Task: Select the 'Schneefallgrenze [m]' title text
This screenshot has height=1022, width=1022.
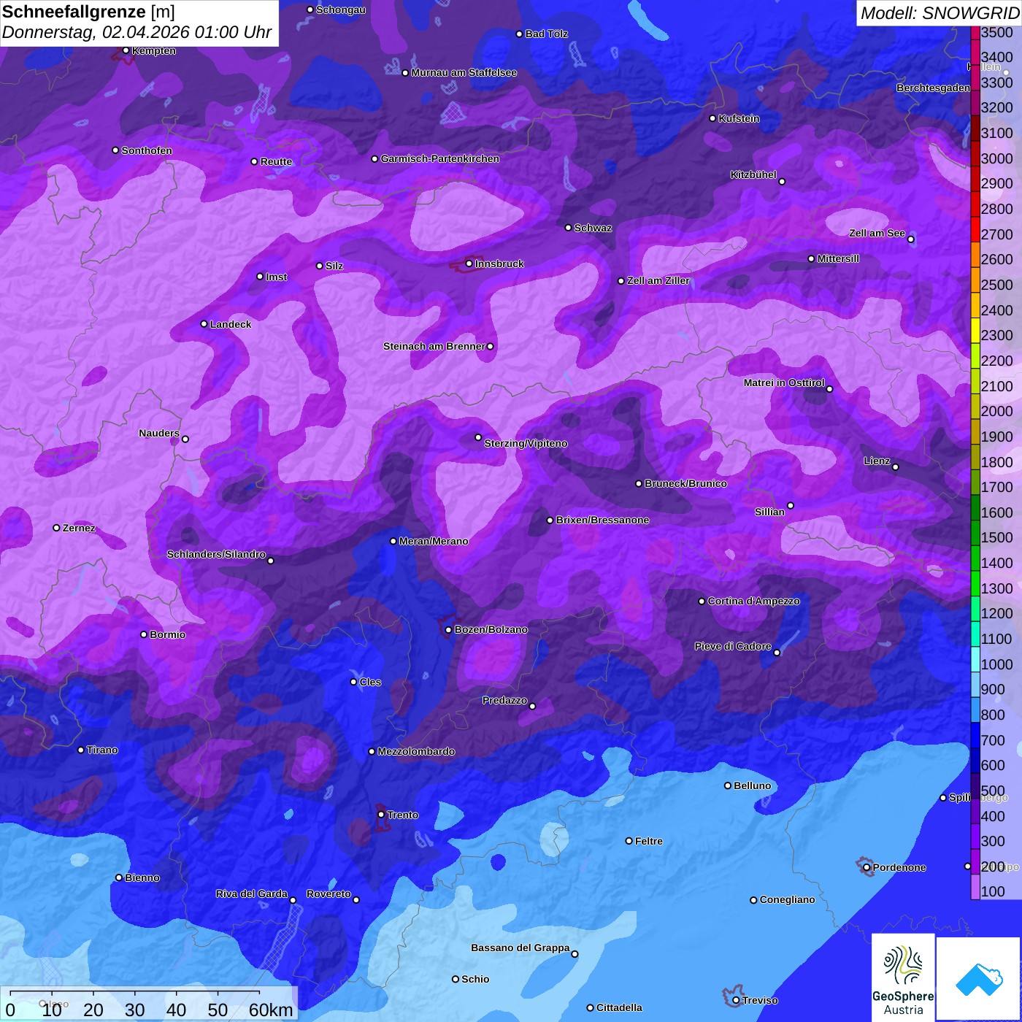Action: coord(89,12)
